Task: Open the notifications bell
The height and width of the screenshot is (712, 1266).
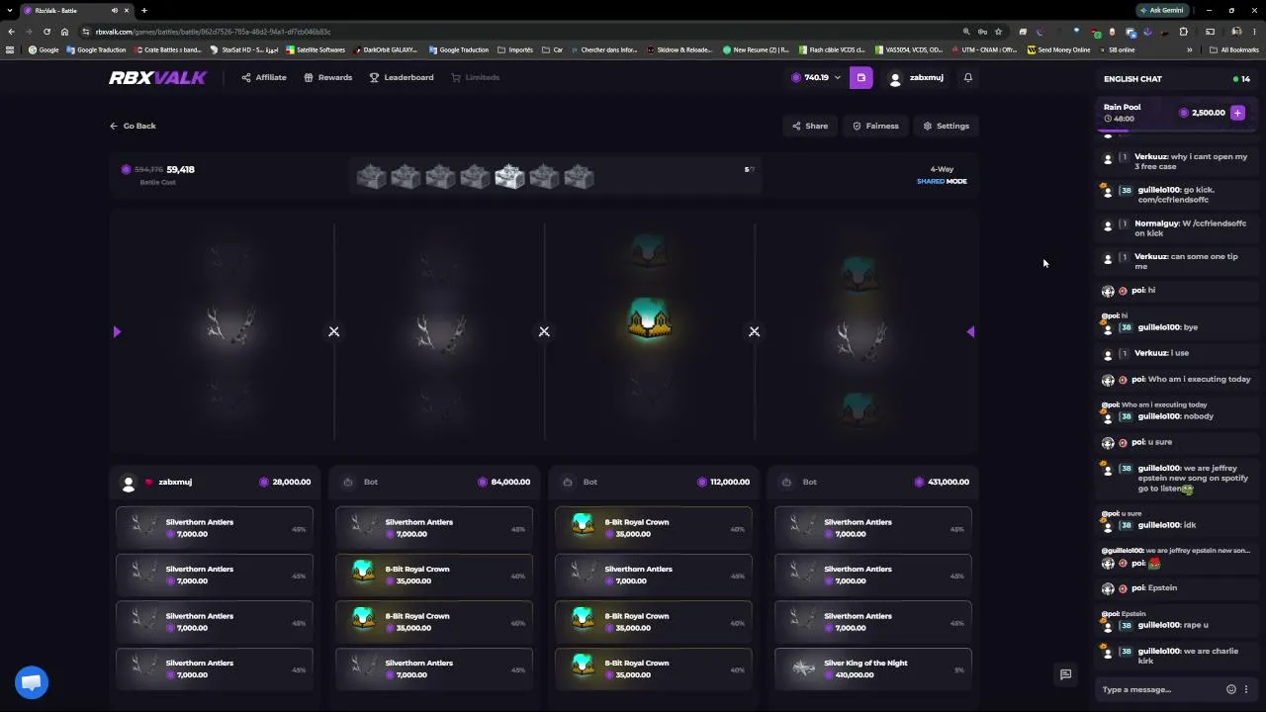Action: tap(968, 77)
